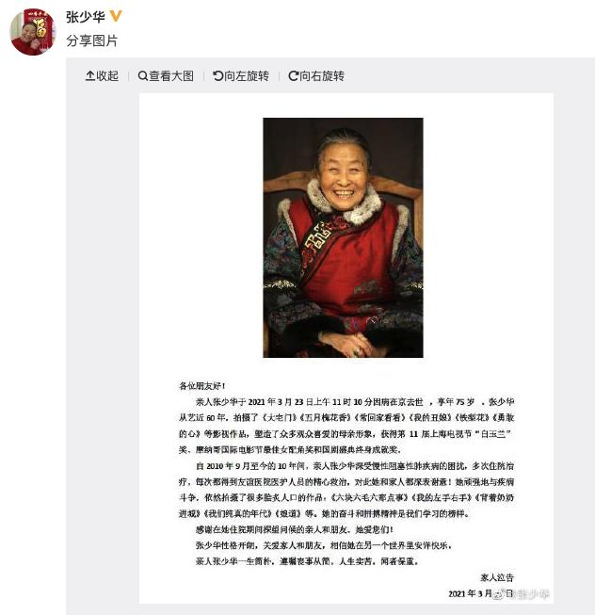Collapse the image using the 收起 label
The height and width of the screenshot is (615, 595).
pos(107,75)
